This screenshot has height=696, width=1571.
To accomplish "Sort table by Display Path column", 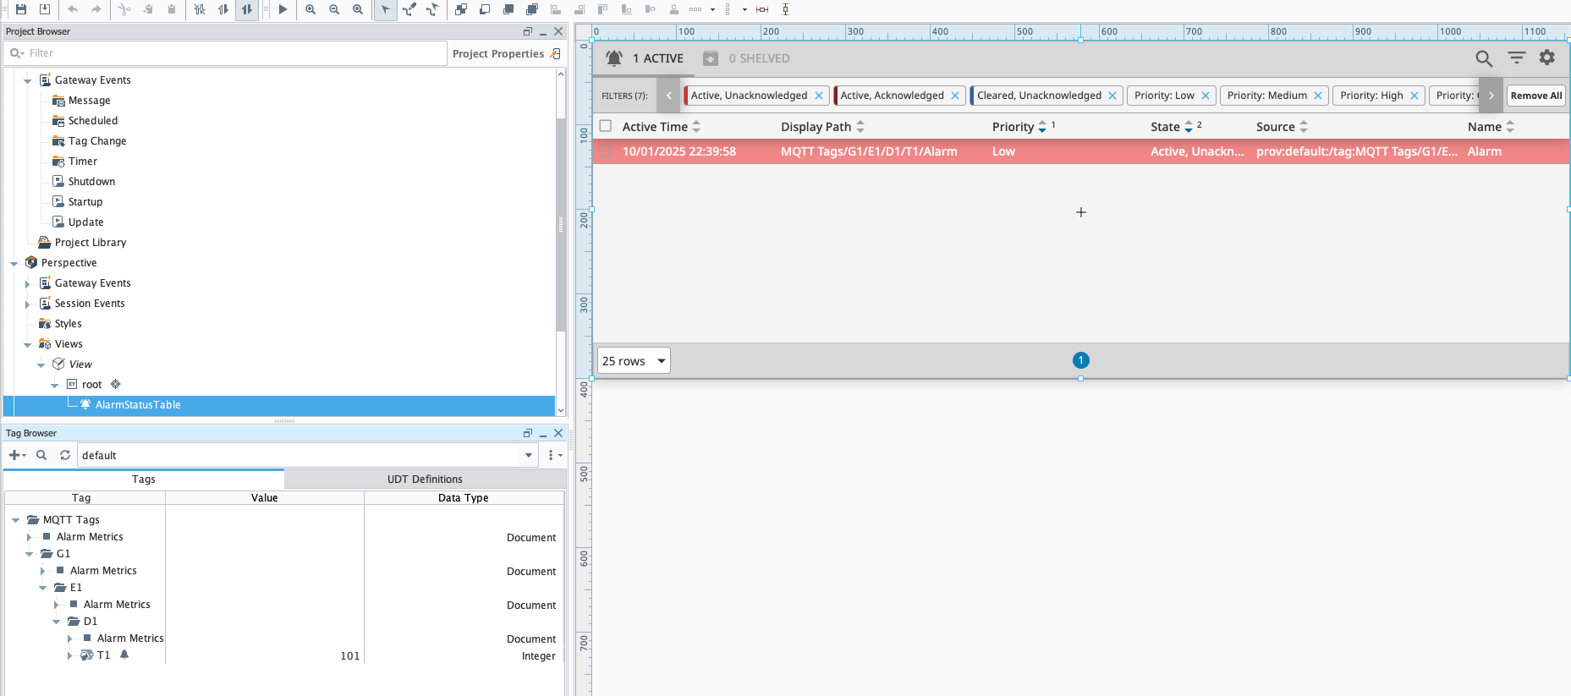I will [x=816, y=127].
